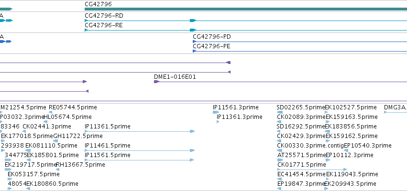
Task: Select the CG42796-PD protein feature
Action: pyautogui.click(x=300, y=42)
